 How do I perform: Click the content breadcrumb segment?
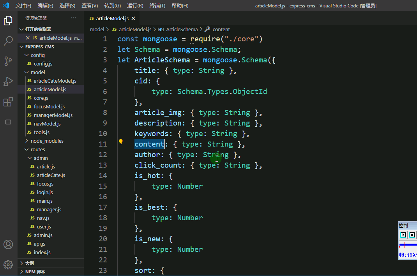[x=217, y=29]
